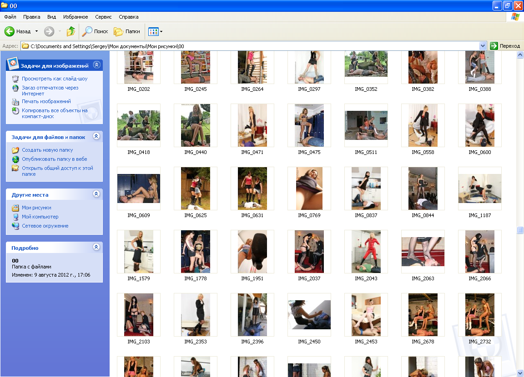Click the IMG_0625 file name
Screen dimensions: 524x377
[x=196, y=215]
